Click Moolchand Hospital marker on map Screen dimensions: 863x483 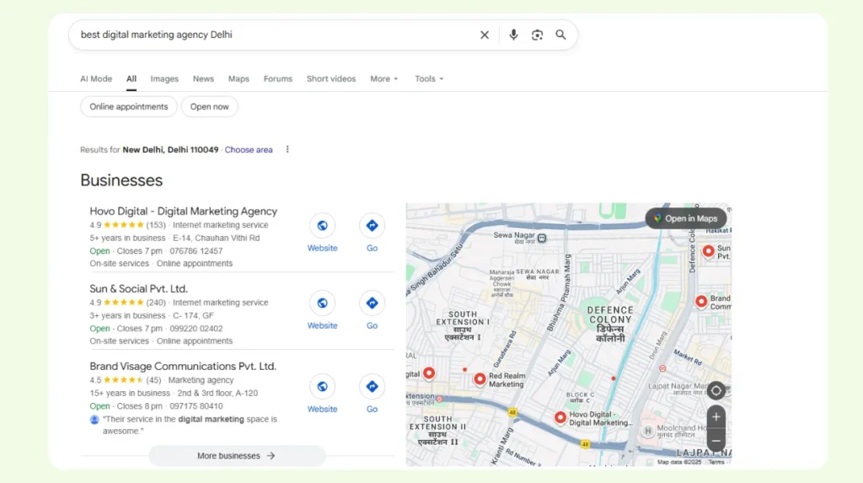click(648, 432)
